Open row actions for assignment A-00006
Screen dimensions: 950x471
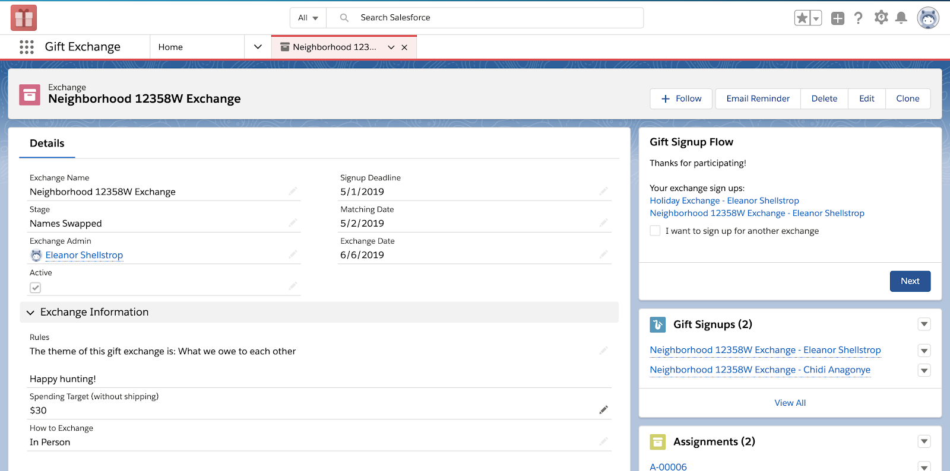[924, 467]
